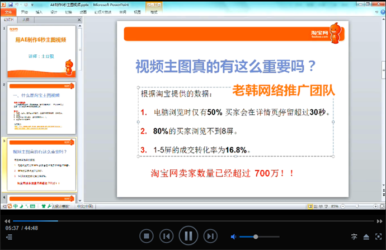Select slide 3 thumbnail in the pane
The height and width of the screenshot is (250, 386).
41,164
